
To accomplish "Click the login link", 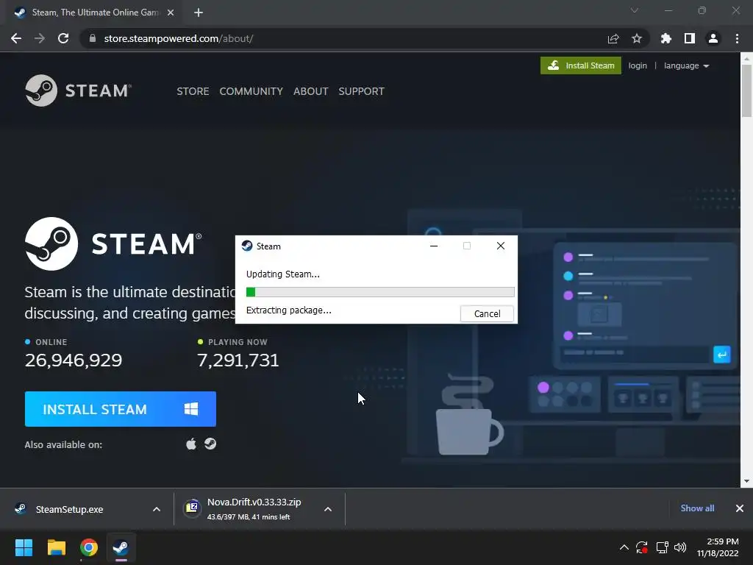I will [x=638, y=65].
